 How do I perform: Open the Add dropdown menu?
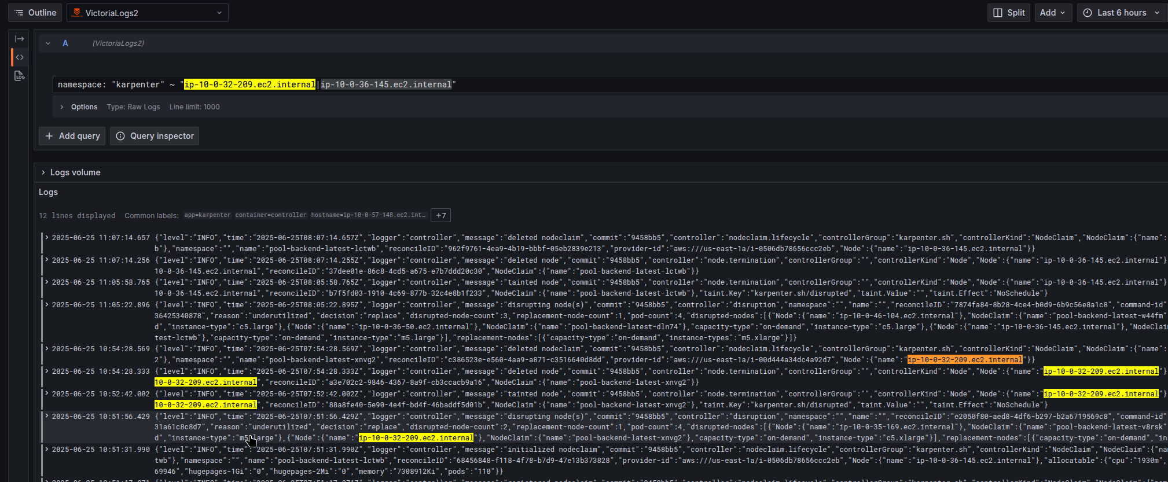(1052, 13)
